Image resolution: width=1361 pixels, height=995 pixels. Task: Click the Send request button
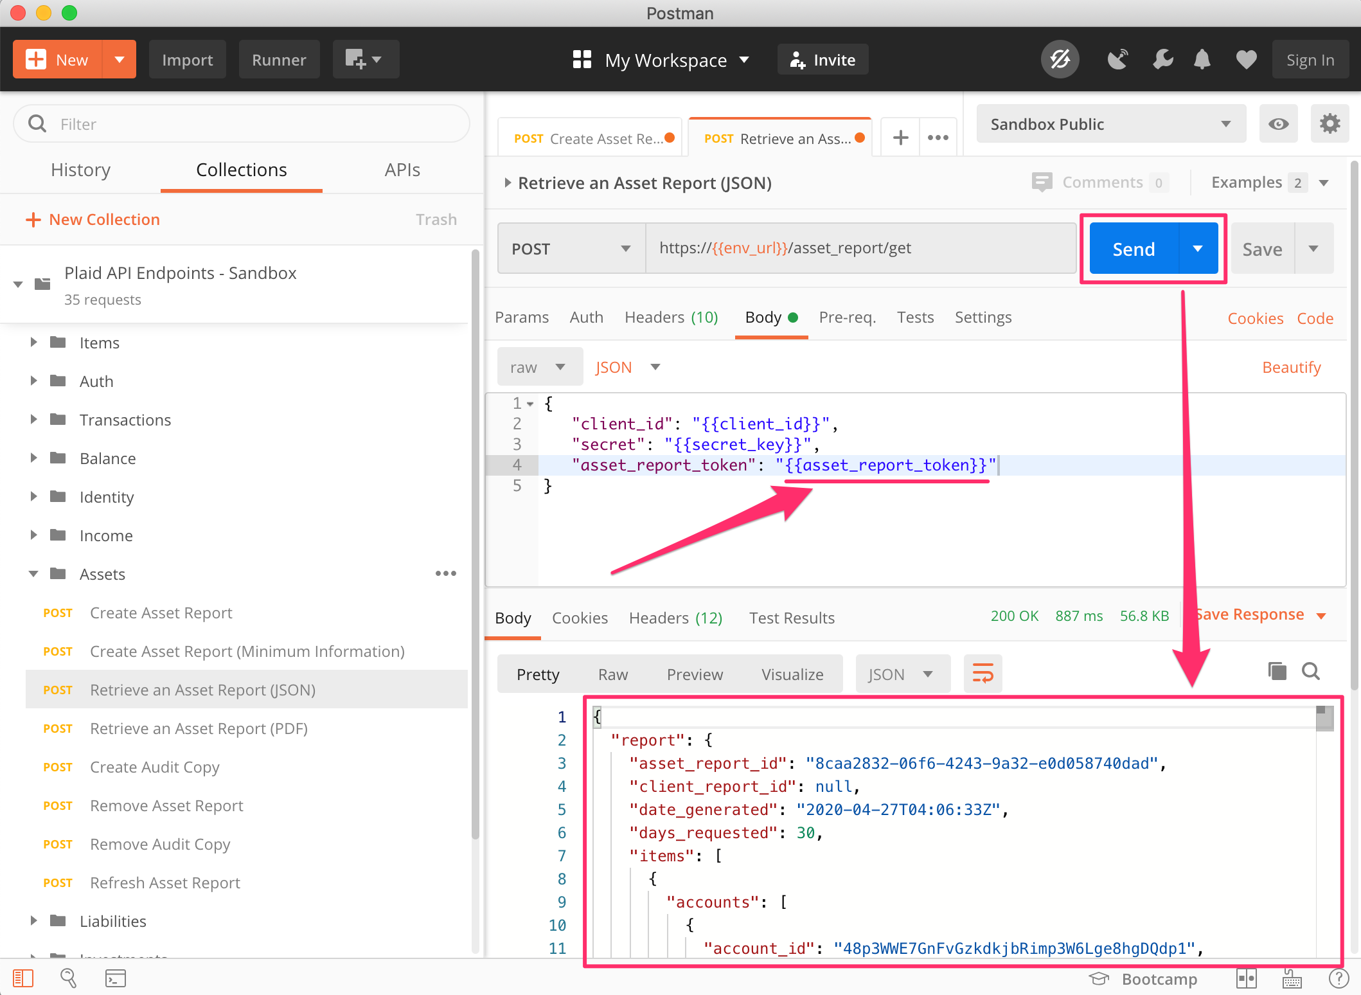click(1134, 249)
